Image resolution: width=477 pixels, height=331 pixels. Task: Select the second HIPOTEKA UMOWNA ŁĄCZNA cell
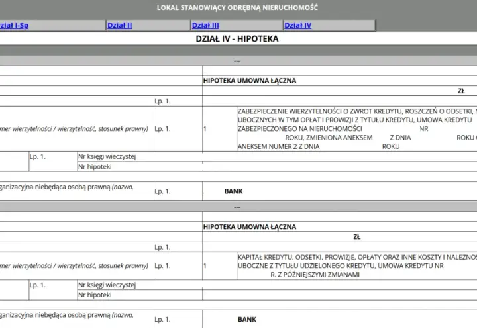pyautogui.click(x=339, y=227)
